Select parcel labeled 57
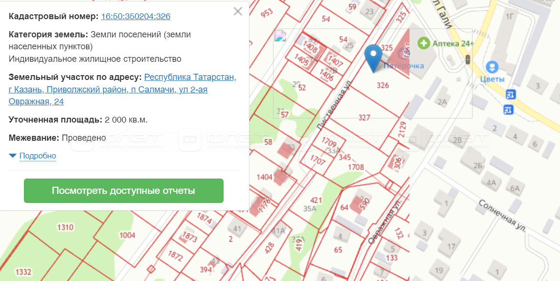The width and height of the screenshot is (560, 281). [x=285, y=114]
